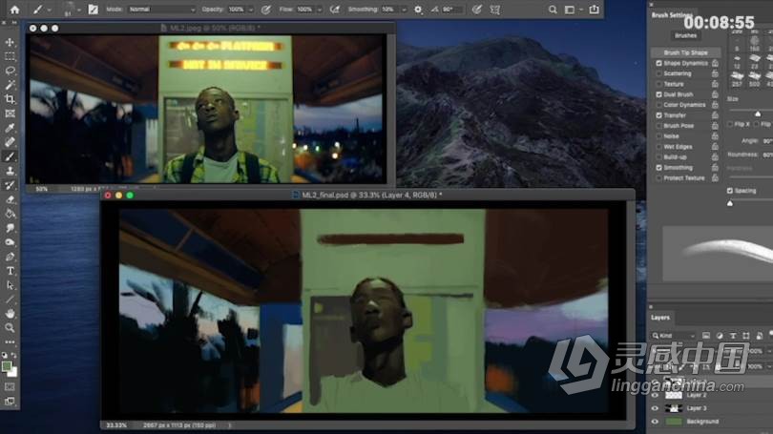Select the Clone Stamp tool
Image resolution: width=773 pixels, height=434 pixels.
tap(10, 171)
